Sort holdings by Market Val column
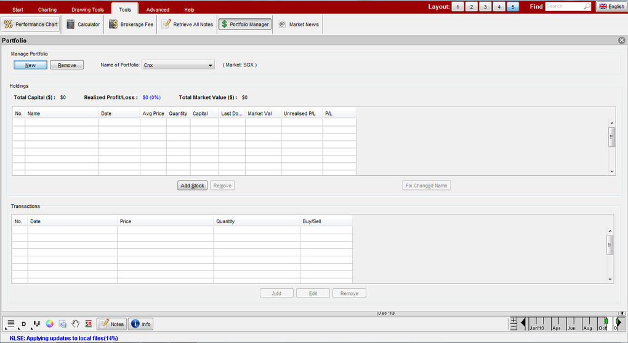 click(263, 114)
